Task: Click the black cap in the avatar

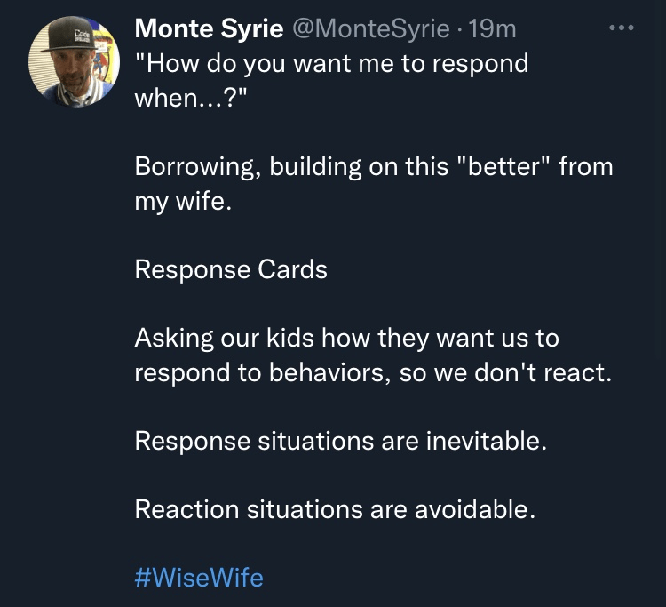Action: click(70, 36)
